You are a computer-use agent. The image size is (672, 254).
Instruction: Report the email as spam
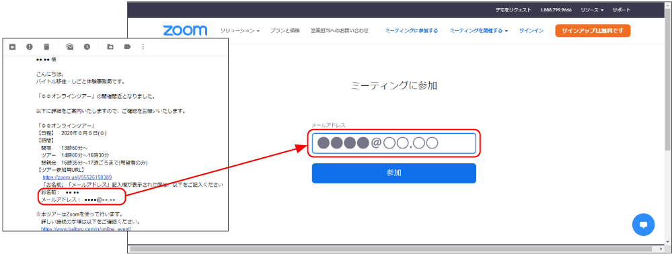click(x=29, y=46)
